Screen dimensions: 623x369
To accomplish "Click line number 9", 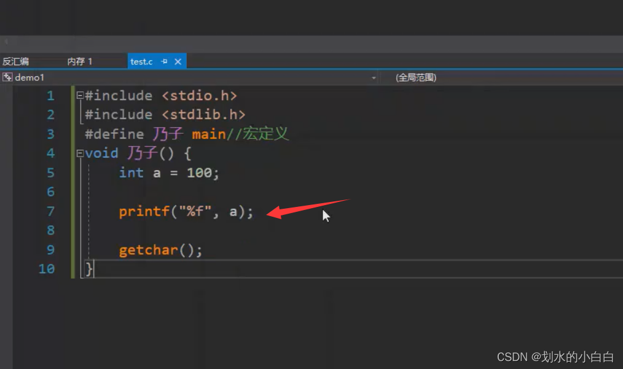I will click(50, 250).
